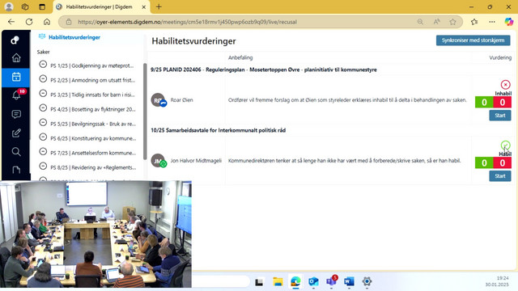Image resolution: width=518 pixels, height=291 pixels.
Task: Open the sidebar search magnifier icon
Action: (x=16, y=151)
